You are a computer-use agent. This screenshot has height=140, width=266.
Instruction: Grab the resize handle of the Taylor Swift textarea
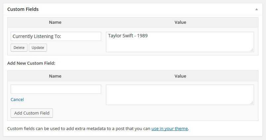[x=252, y=50]
